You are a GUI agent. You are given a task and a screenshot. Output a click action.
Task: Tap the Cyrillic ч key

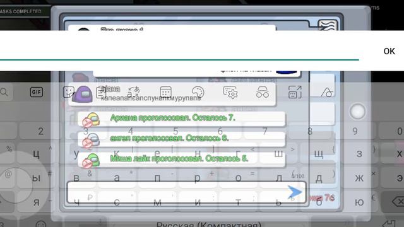click(76, 202)
